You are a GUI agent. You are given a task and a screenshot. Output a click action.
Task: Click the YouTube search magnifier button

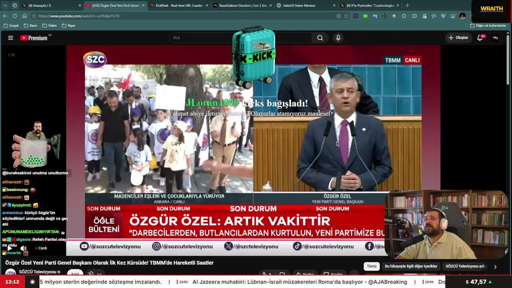point(320,38)
